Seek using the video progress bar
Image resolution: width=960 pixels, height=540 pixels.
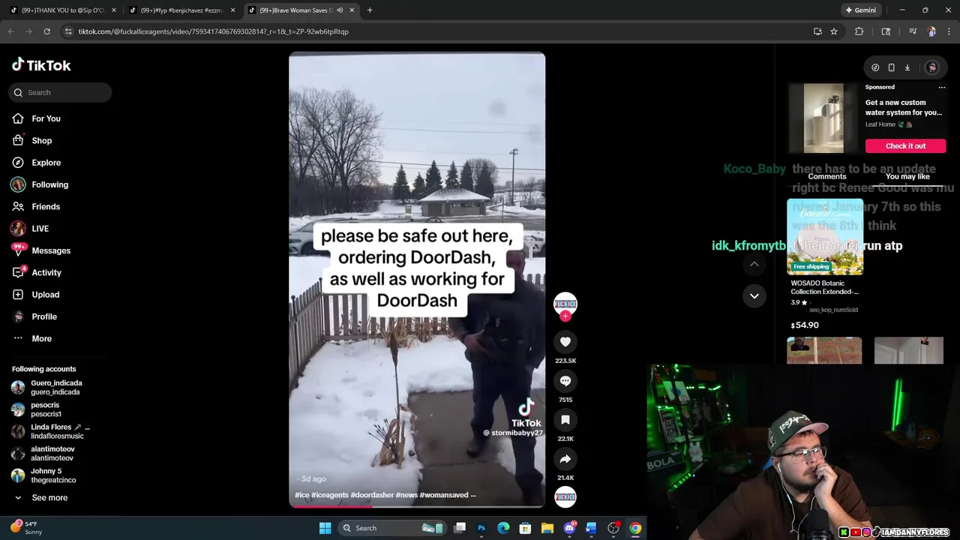[417, 506]
